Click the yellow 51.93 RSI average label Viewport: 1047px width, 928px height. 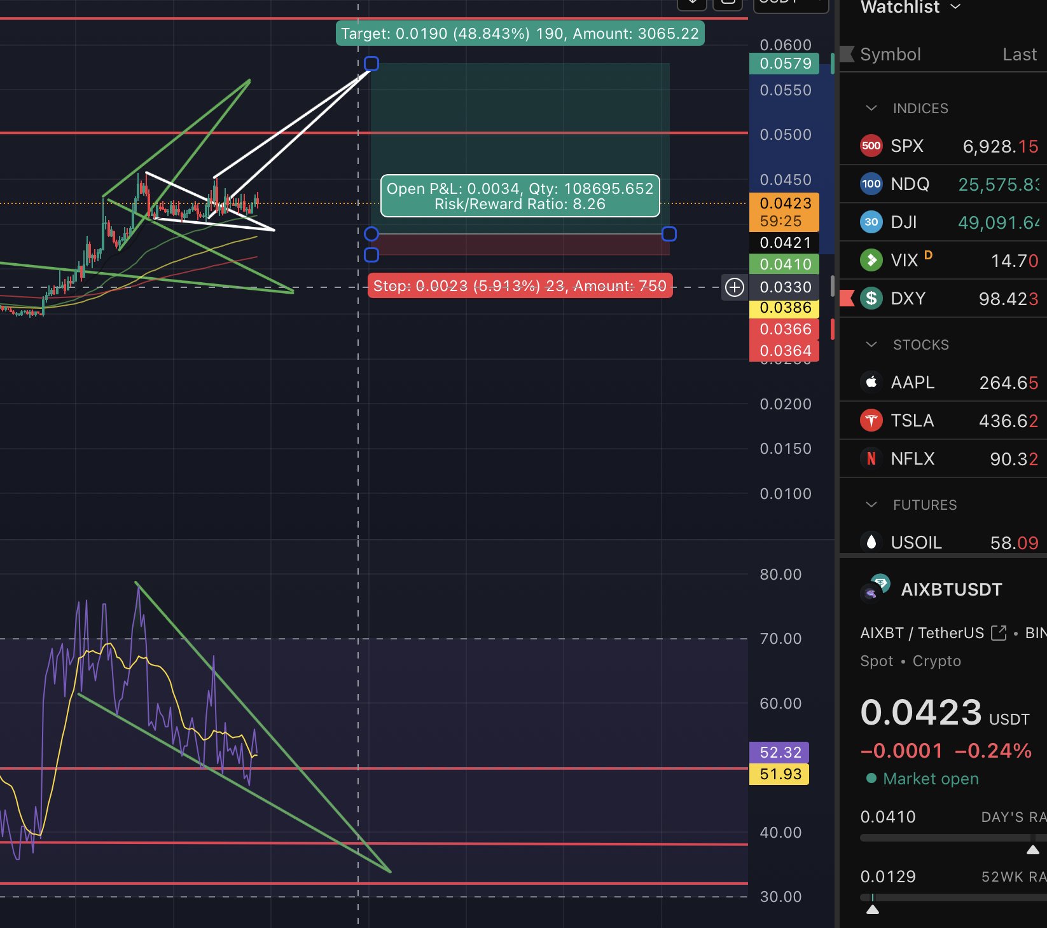pyautogui.click(x=779, y=774)
